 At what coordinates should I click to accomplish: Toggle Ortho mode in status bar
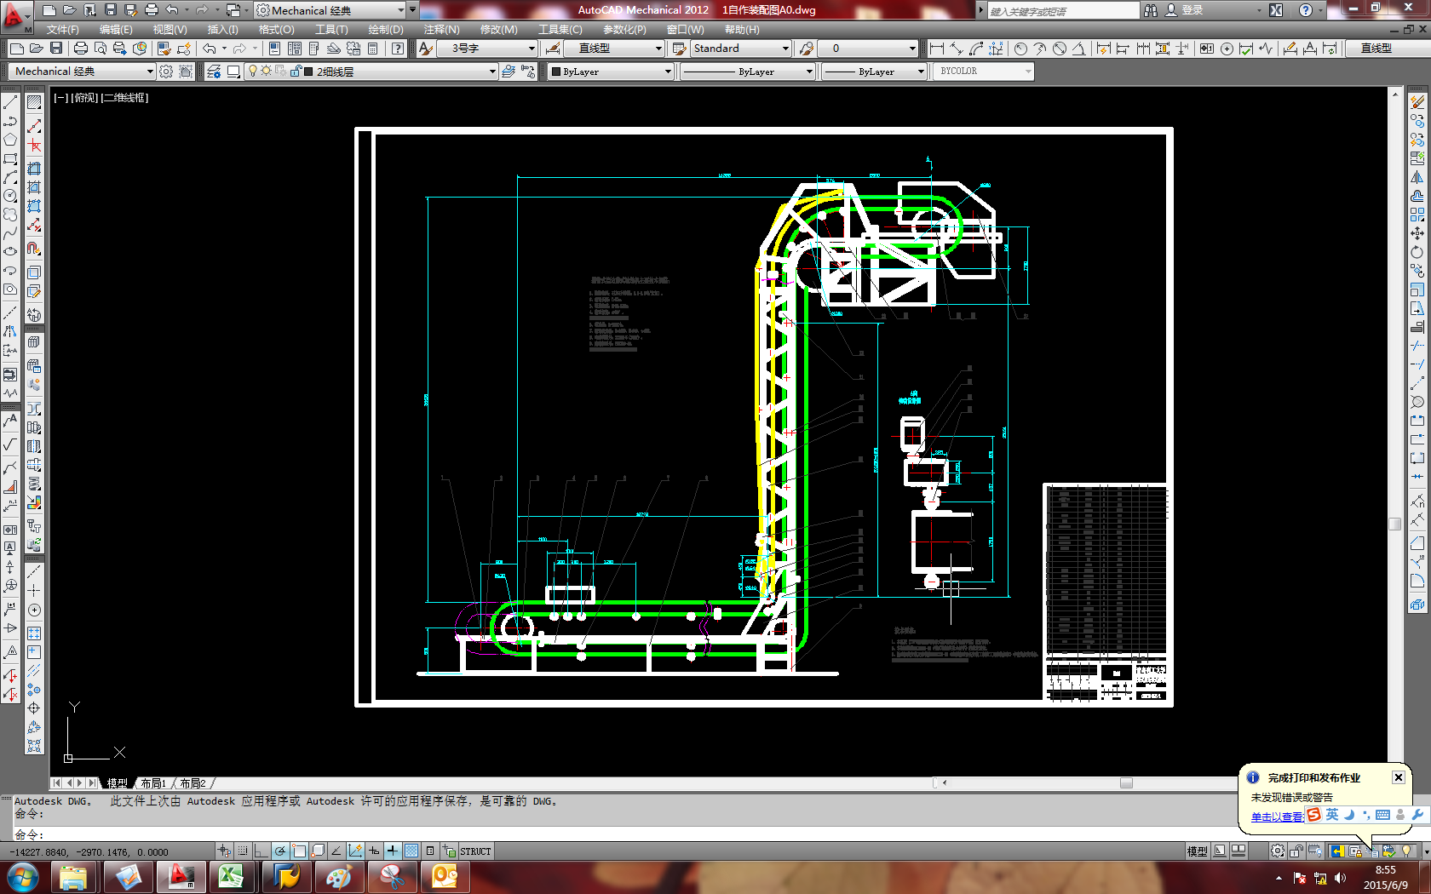tap(261, 851)
